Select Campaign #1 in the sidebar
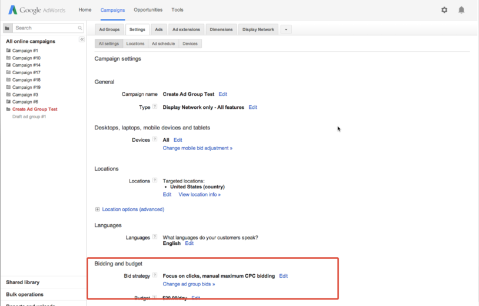This screenshot has height=306, width=479. [25, 51]
